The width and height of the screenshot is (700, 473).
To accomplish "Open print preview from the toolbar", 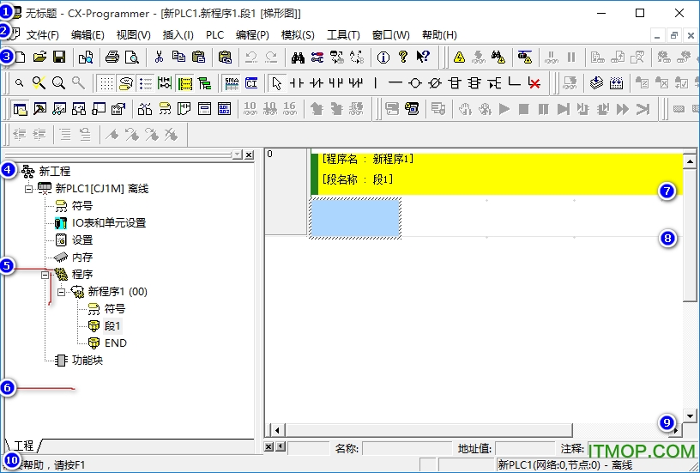I will click(132, 57).
